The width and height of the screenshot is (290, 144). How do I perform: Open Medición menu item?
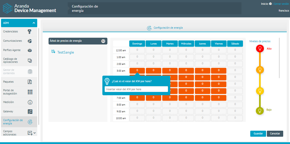tap(19, 102)
